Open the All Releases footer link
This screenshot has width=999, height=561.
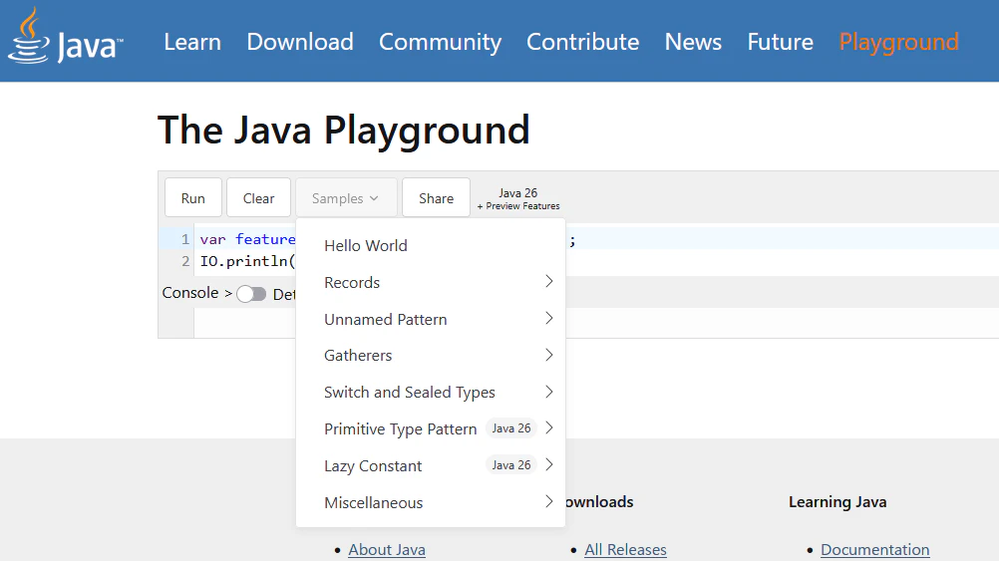626,549
